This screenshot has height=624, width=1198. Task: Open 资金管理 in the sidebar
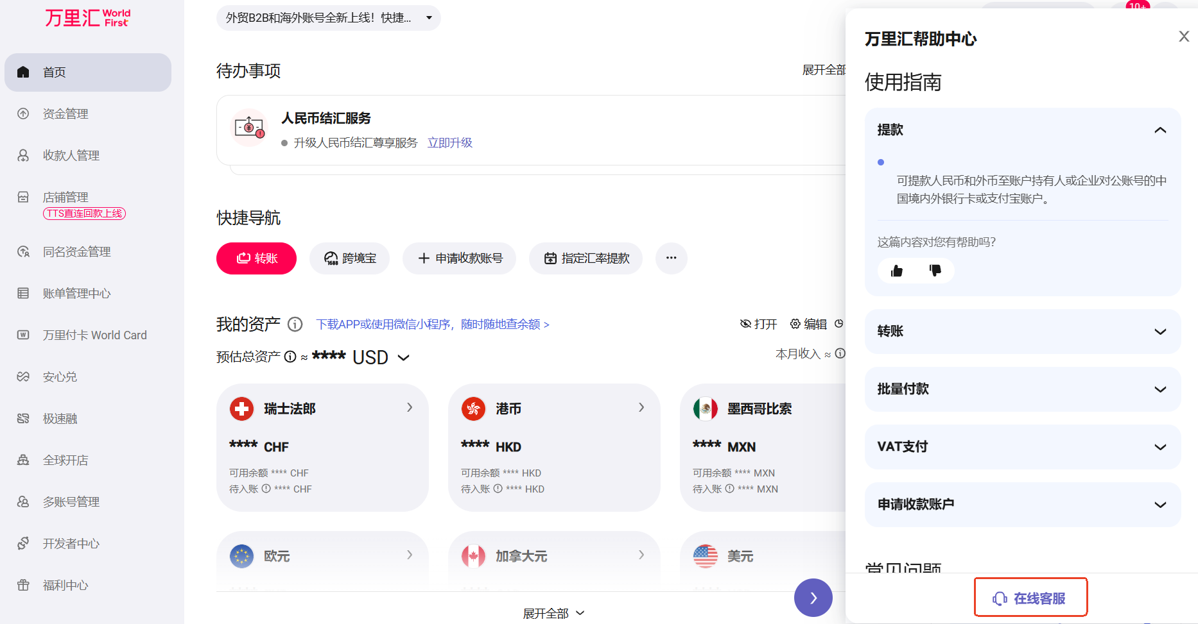(x=65, y=114)
